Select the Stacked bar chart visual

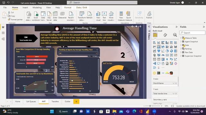coord(154,42)
